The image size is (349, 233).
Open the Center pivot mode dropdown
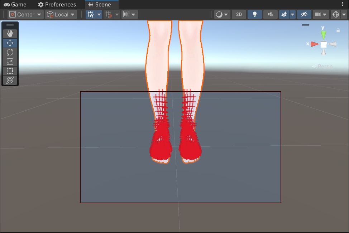click(25, 14)
